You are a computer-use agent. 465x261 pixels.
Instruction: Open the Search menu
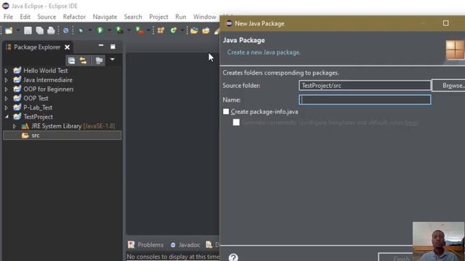pos(133,17)
